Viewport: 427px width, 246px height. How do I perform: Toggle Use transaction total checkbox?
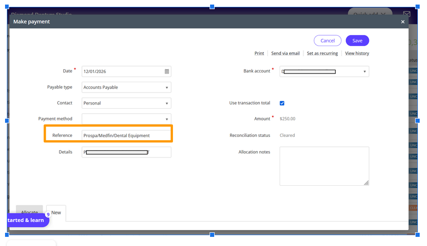click(282, 103)
